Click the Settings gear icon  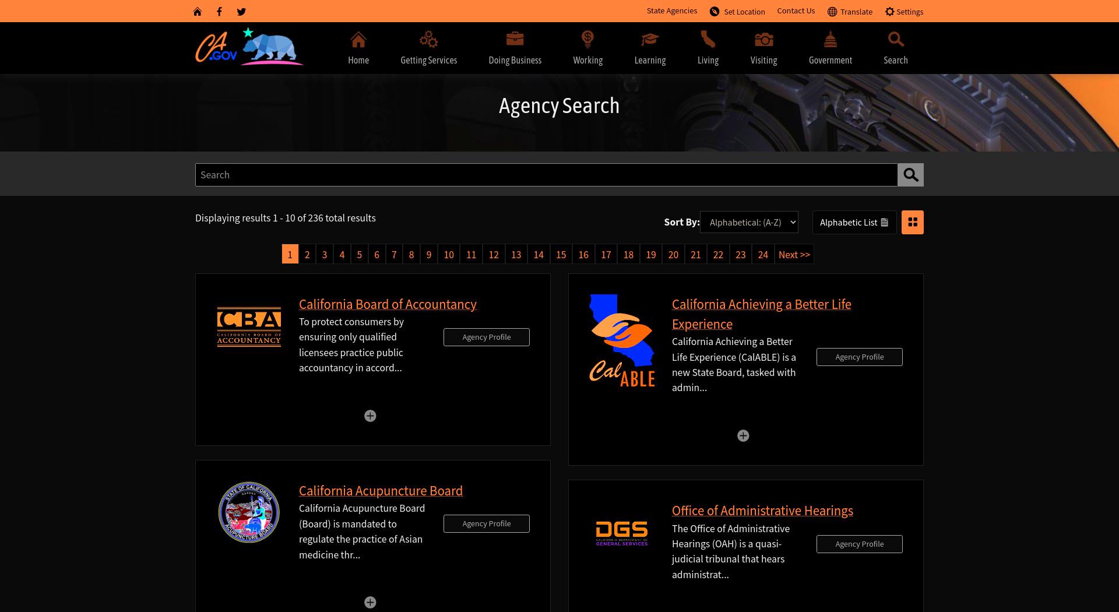click(889, 12)
